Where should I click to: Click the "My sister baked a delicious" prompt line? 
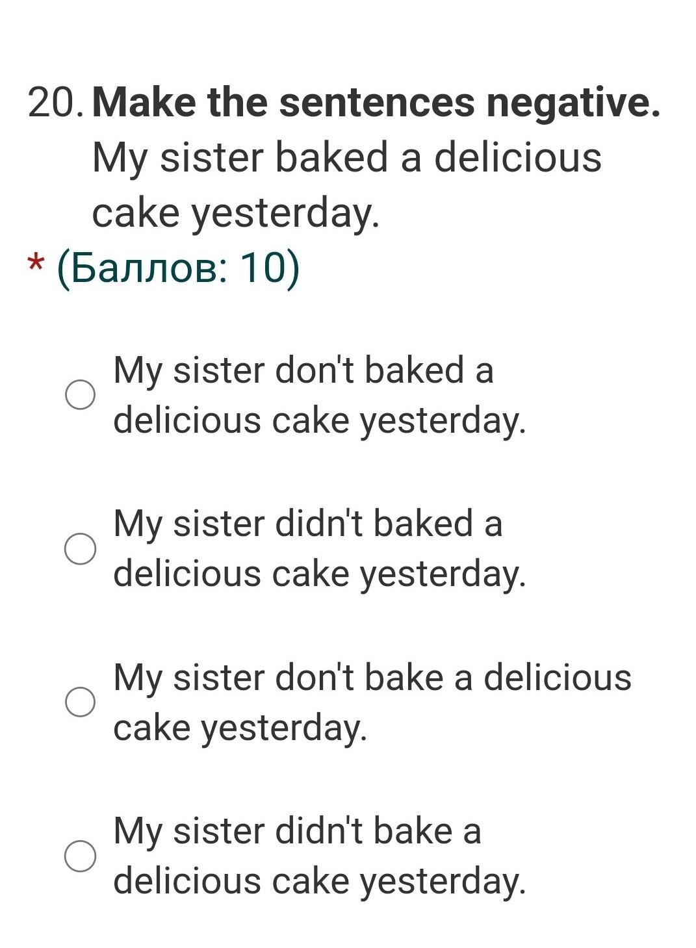pyautogui.click(x=347, y=159)
